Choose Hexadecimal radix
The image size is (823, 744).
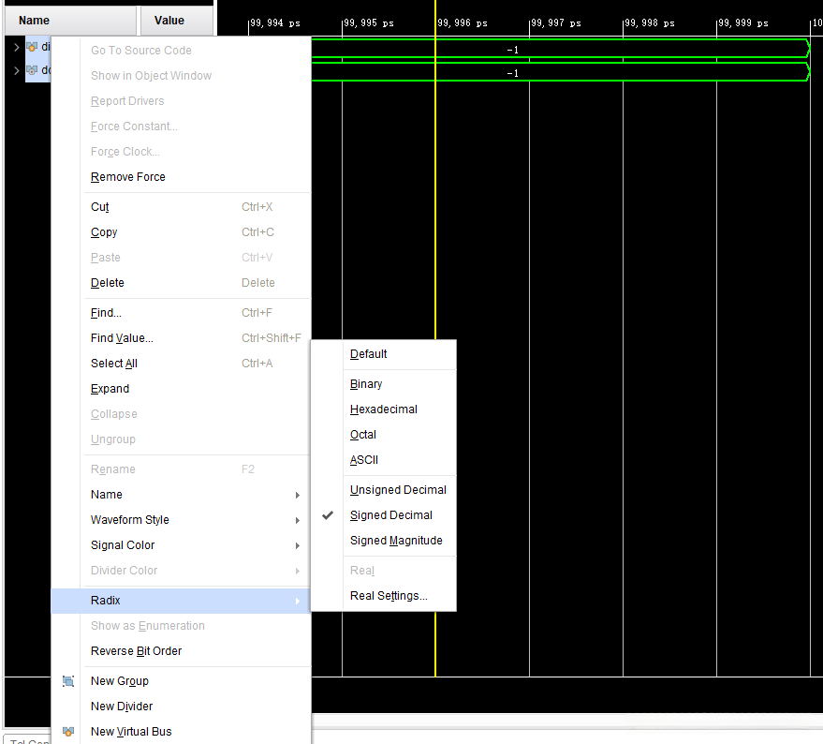tap(384, 409)
